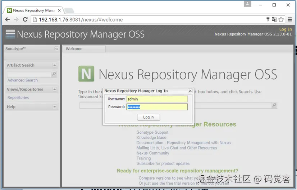Click the address bar URL
Screen dimensions: 297x190
click(81, 20)
